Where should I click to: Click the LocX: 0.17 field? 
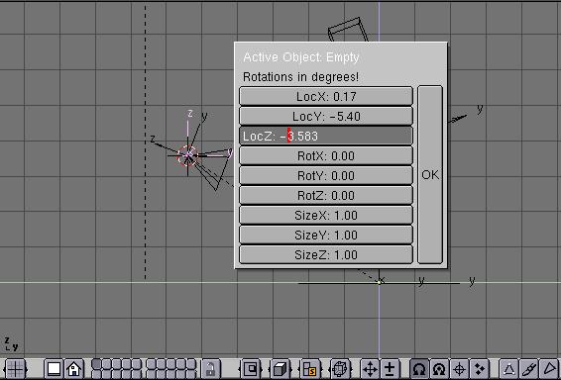(326, 96)
